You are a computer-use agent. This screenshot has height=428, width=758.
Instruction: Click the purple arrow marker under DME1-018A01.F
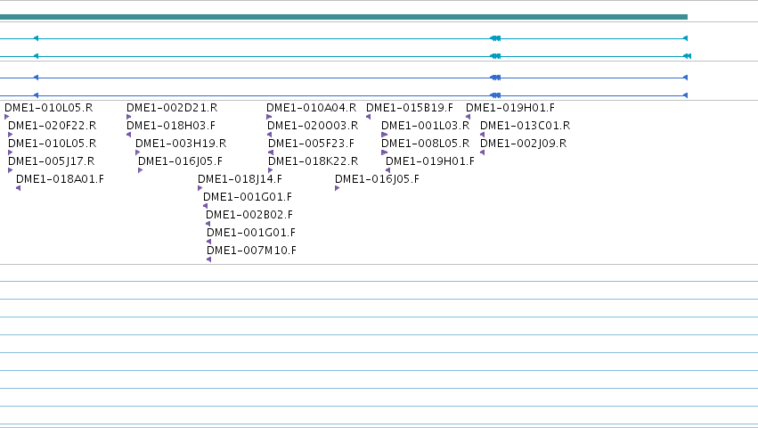19,188
